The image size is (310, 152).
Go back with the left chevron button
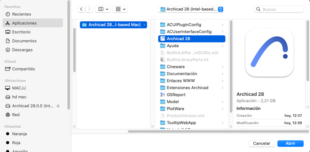(x=81, y=9)
